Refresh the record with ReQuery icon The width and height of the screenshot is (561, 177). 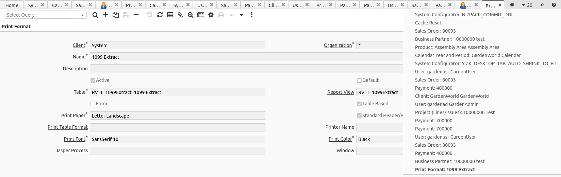(160, 15)
